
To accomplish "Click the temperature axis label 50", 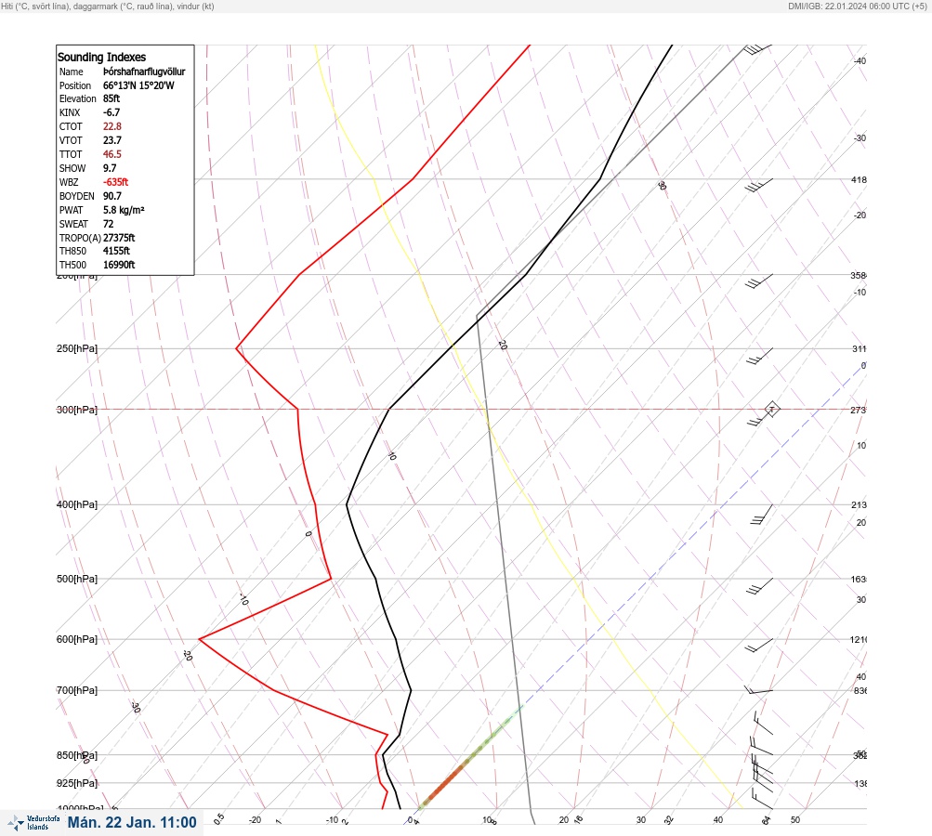I will 795,820.
